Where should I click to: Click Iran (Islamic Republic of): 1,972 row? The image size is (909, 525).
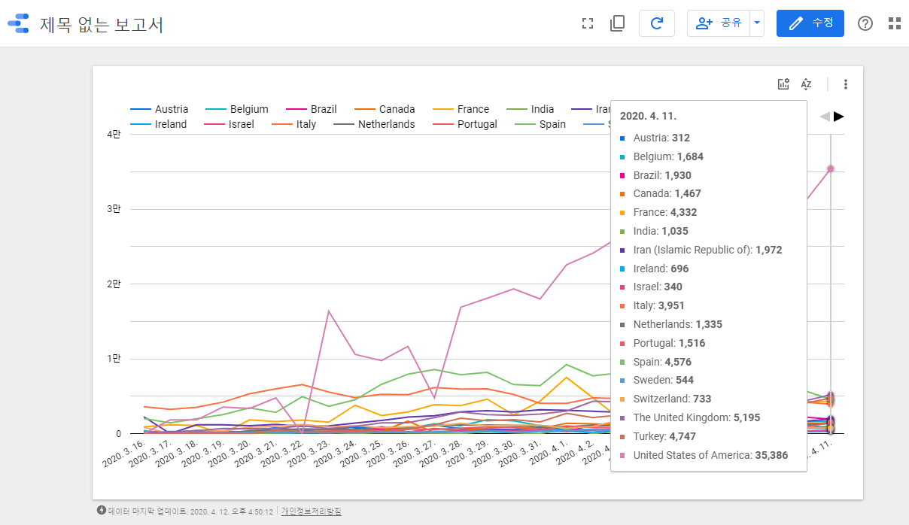coord(701,250)
